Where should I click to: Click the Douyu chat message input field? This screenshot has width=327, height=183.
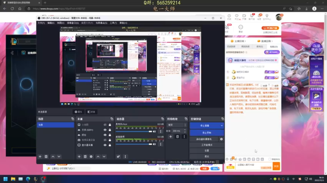pyautogui.click(x=254, y=166)
